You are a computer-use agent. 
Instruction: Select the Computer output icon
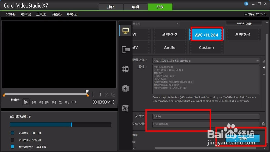click(x=125, y=31)
